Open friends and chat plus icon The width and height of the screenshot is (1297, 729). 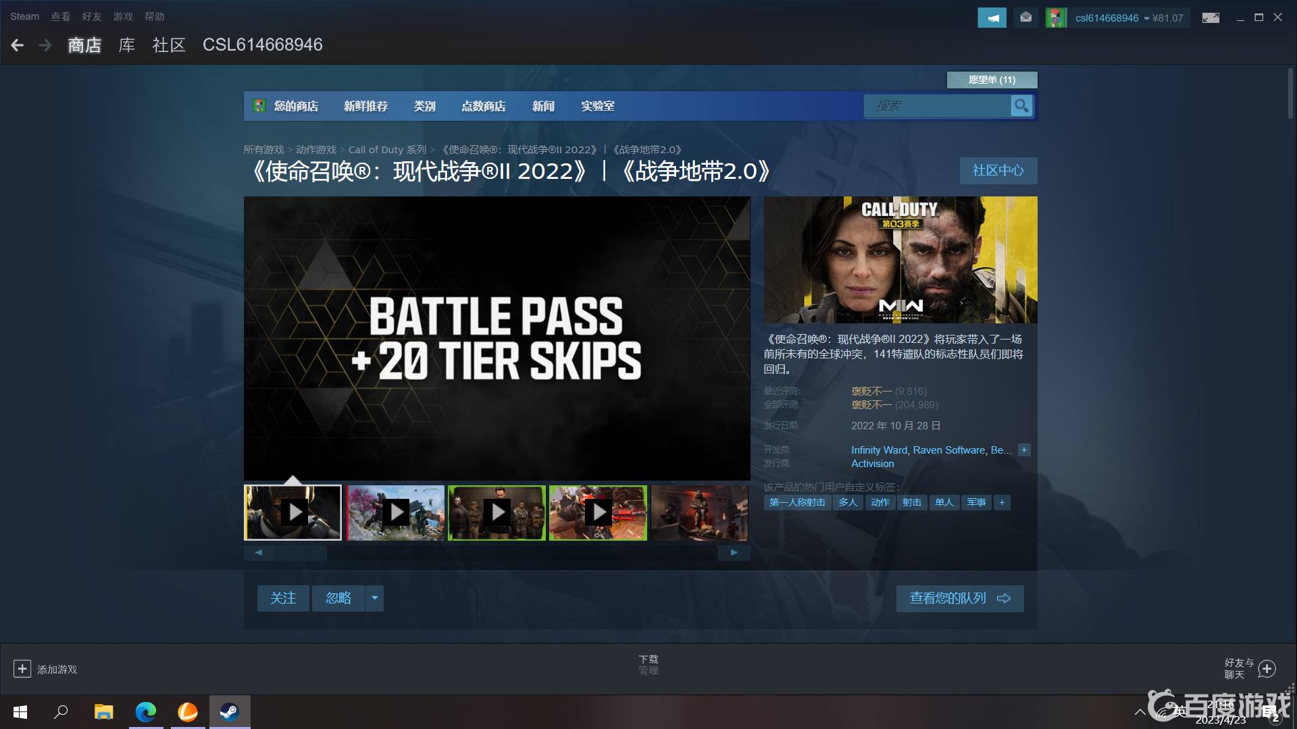pos(1267,668)
